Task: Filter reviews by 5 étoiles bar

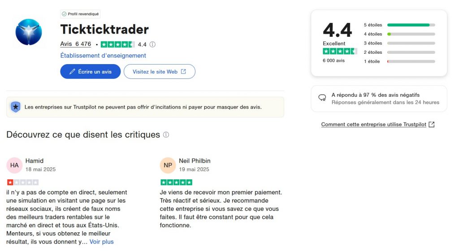Action: click(411, 25)
